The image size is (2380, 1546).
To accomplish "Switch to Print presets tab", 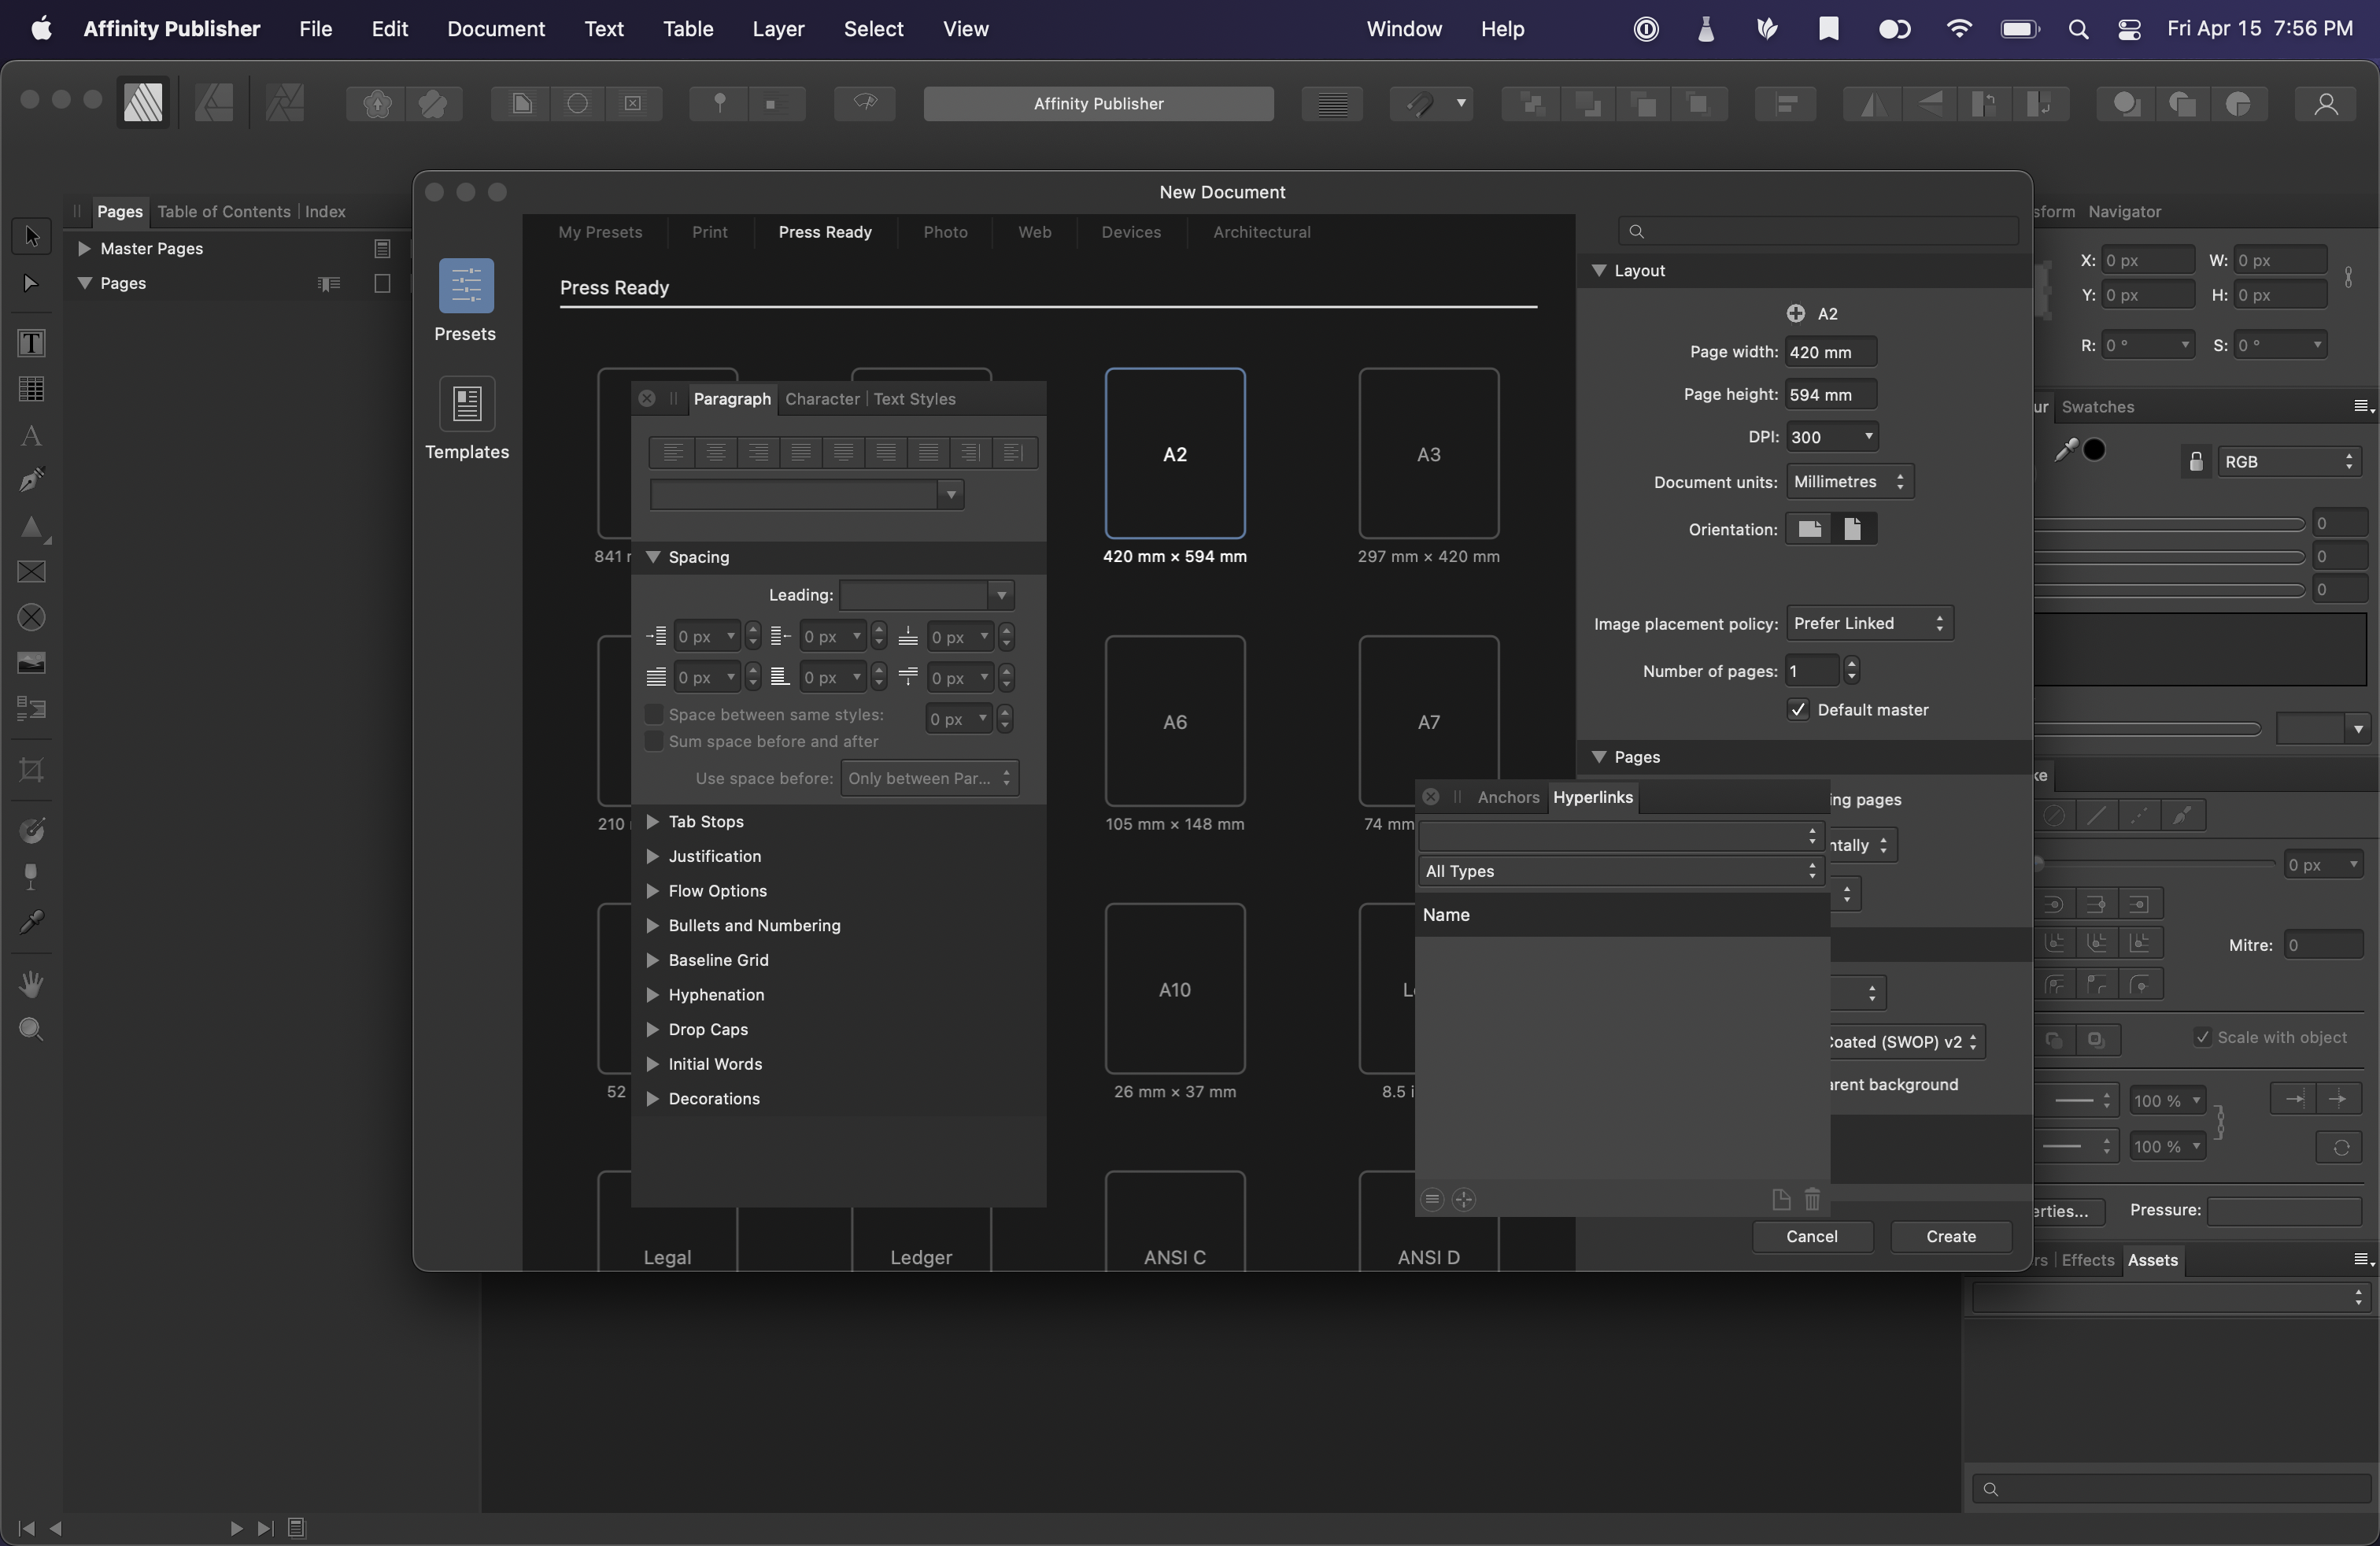I will 709,232.
